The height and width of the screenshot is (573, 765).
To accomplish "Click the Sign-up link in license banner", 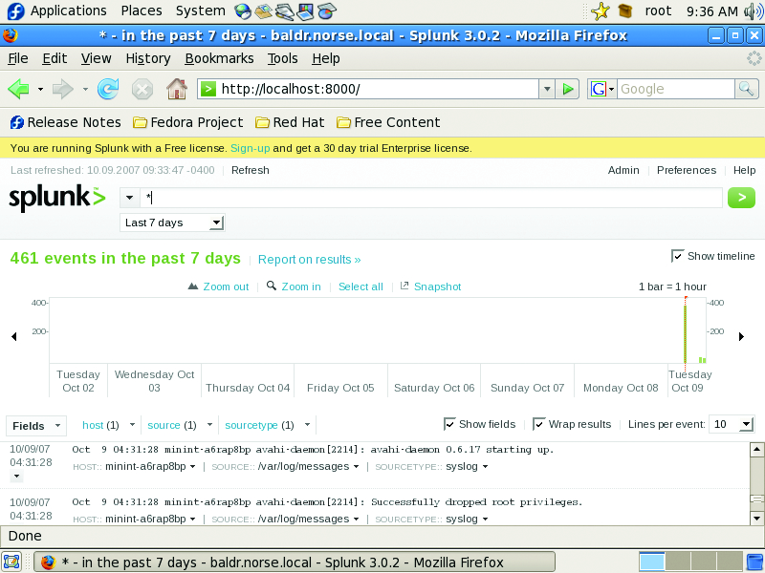I will (250, 148).
